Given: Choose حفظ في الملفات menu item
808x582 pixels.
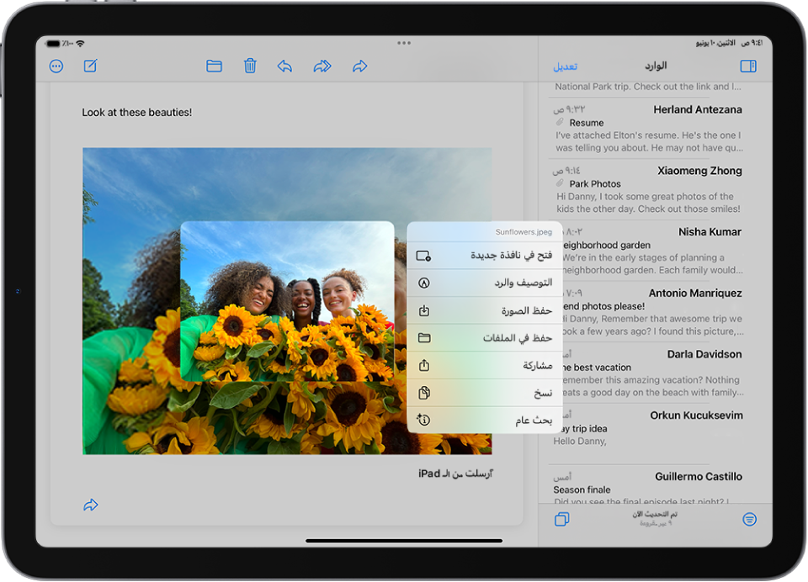Looking at the screenshot, I should click(x=485, y=338).
